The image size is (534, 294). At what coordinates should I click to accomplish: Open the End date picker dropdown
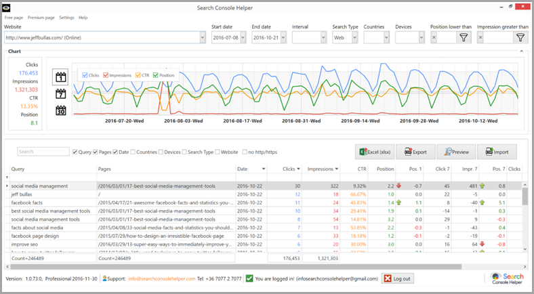283,37
